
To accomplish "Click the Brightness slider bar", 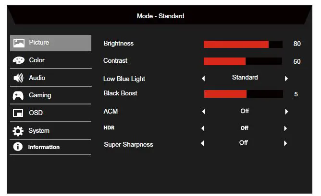I will (x=243, y=44).
